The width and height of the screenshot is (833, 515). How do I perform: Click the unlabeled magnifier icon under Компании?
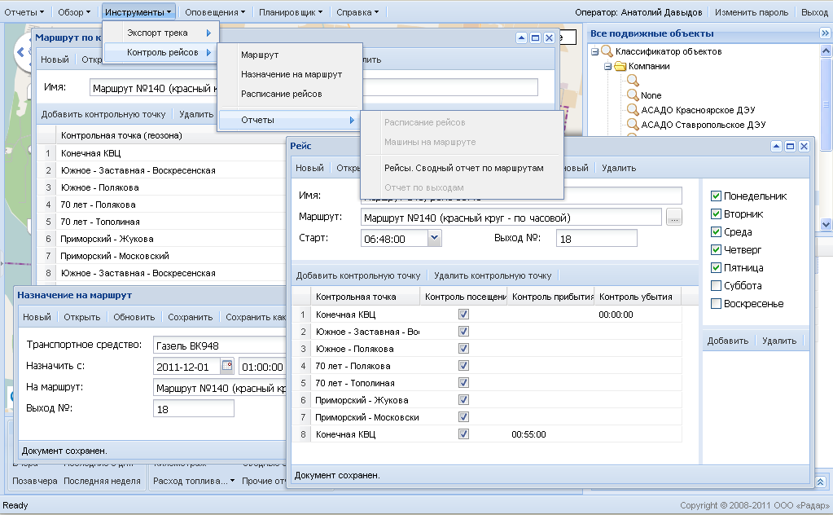coord(632,80)
